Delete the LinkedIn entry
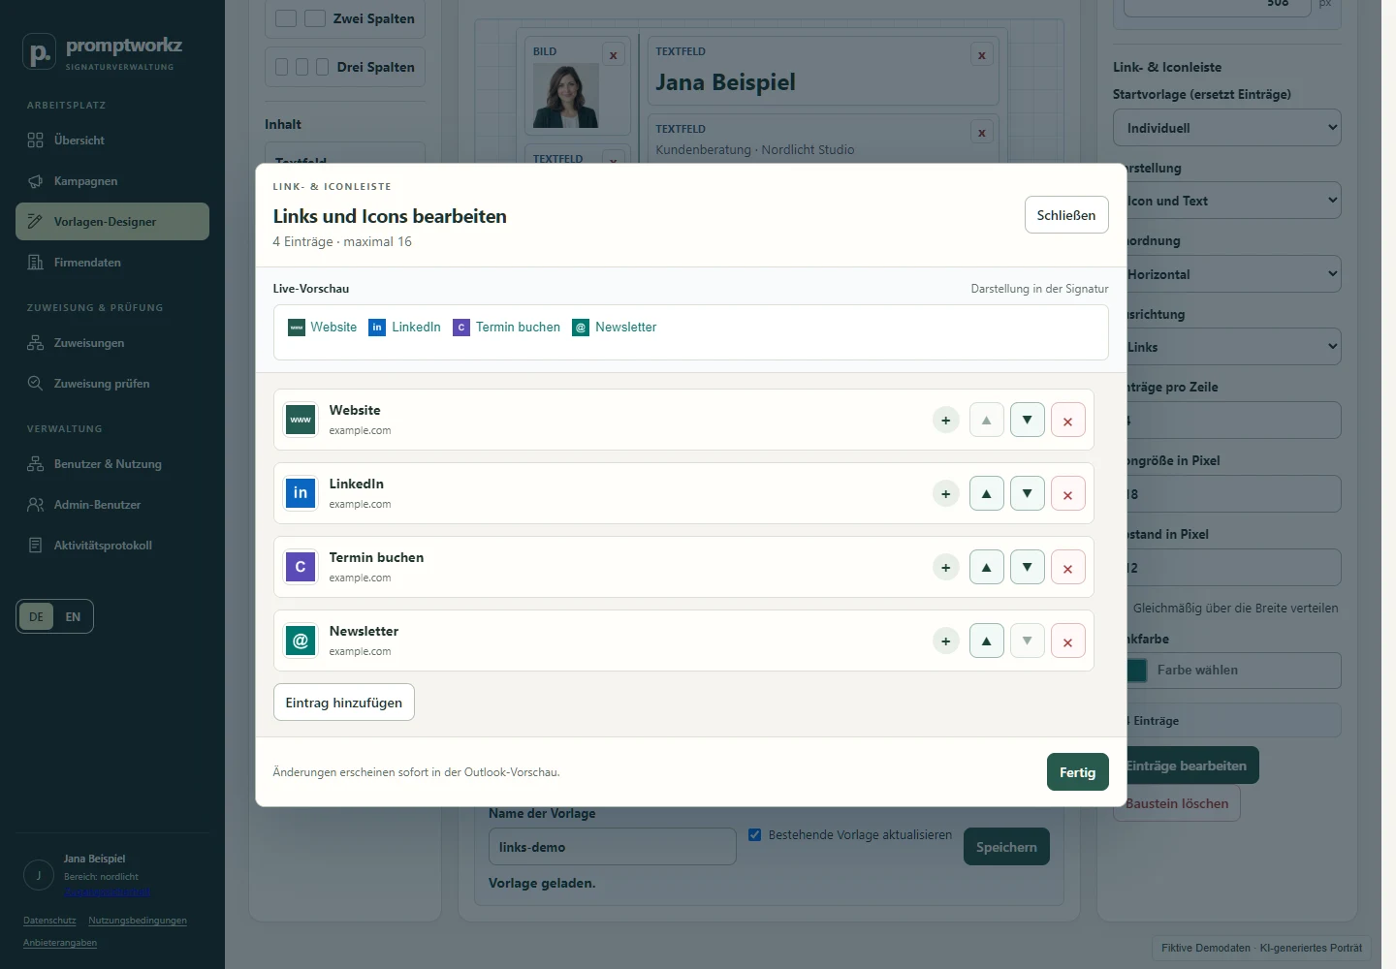This screenshot has width=1396, height=969. click(1067, 493)
